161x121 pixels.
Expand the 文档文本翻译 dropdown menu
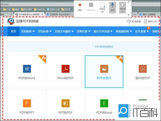coord(64,31)
